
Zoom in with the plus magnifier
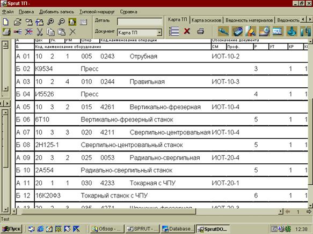click(50, 21)
